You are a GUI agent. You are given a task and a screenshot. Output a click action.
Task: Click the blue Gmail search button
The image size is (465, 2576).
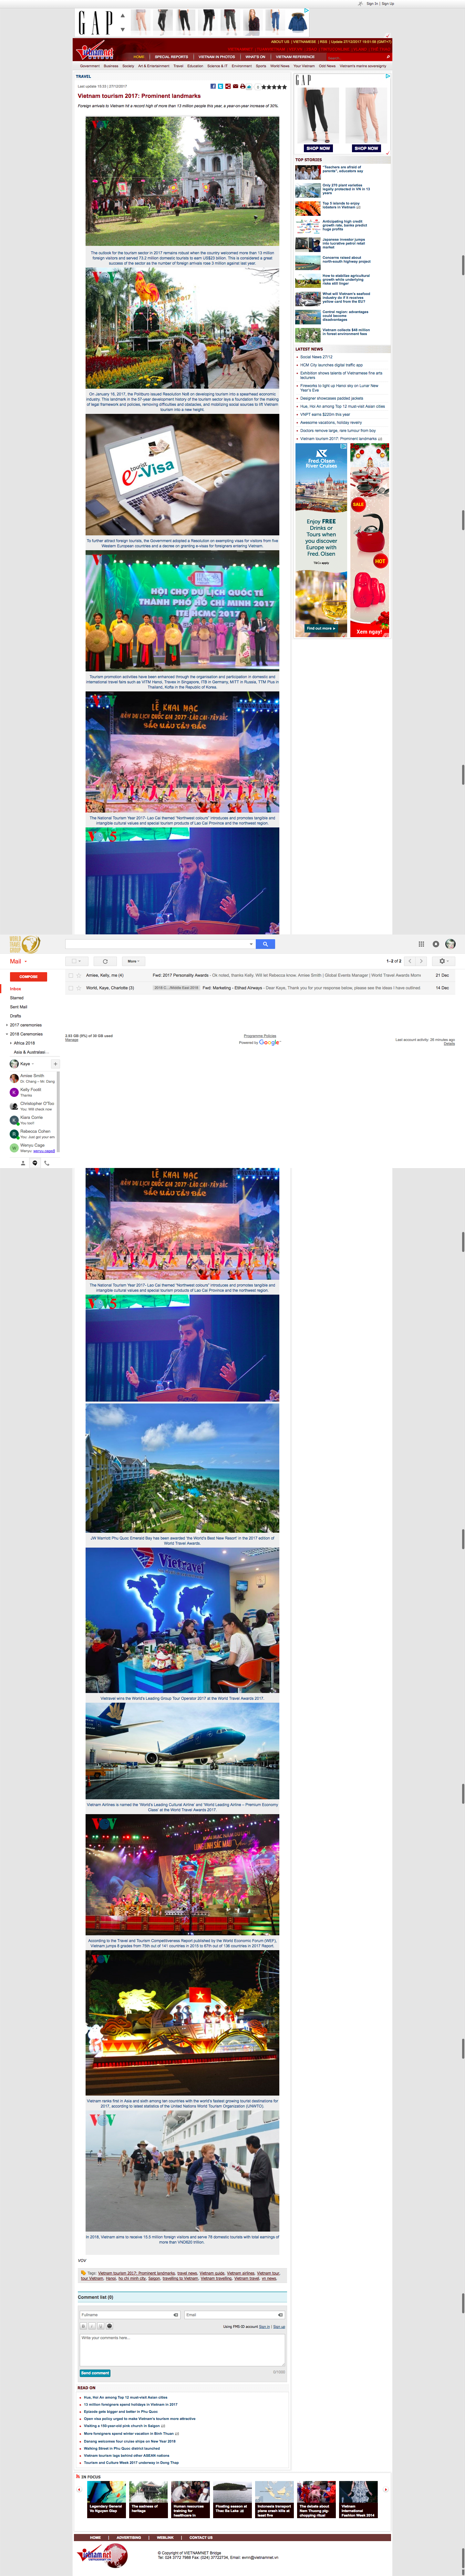point(265,944)
